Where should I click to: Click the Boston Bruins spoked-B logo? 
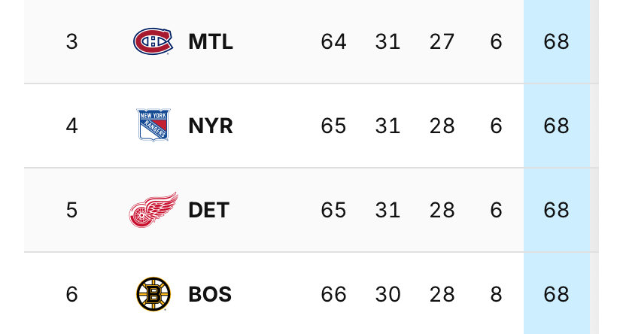click(153, 294)
